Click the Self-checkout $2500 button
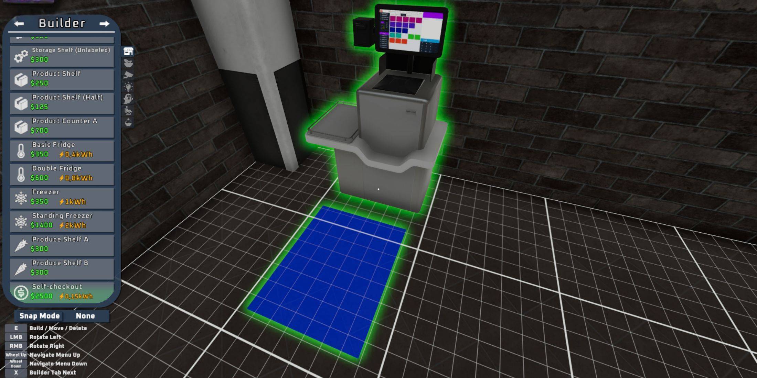 63,293
